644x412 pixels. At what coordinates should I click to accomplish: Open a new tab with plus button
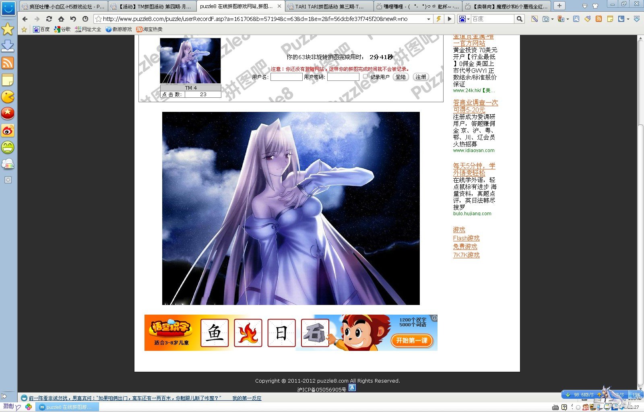559,6
